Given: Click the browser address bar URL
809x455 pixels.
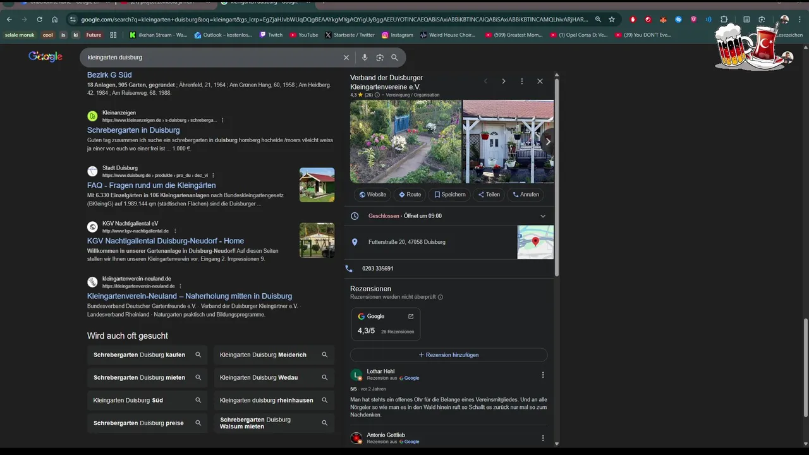Looking at the screenshot, I should coord(335,20).
